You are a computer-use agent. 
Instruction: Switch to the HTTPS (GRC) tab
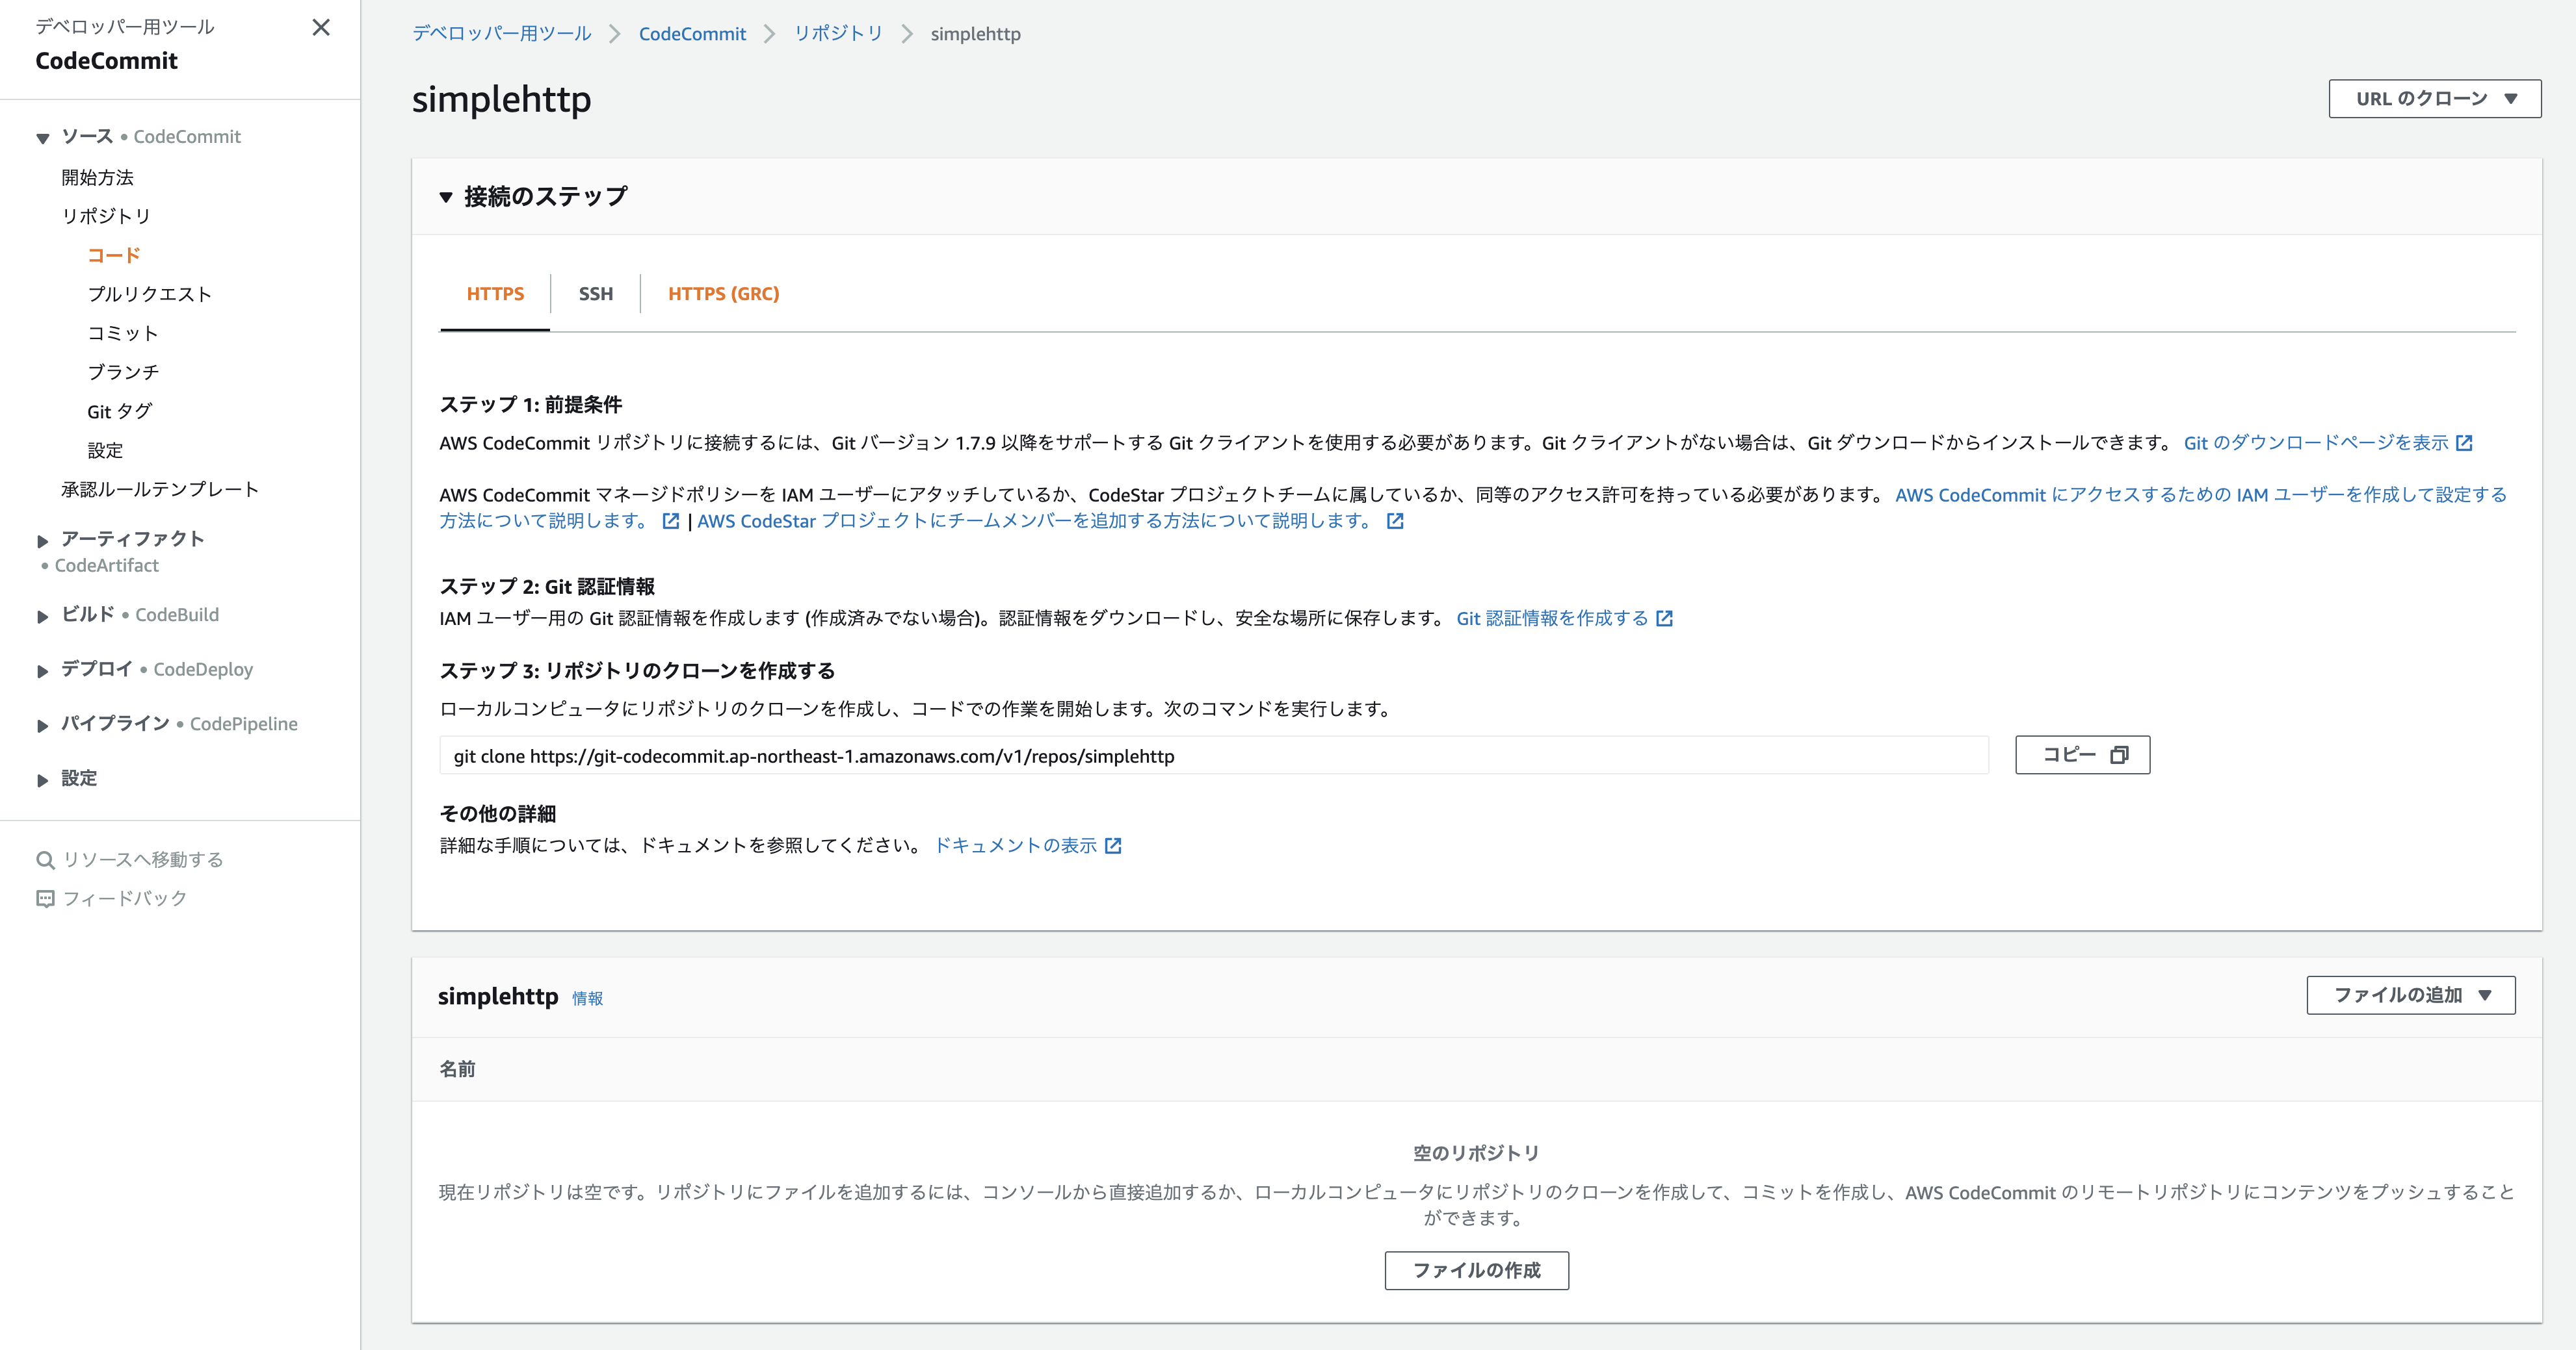[x=723, y=293]
